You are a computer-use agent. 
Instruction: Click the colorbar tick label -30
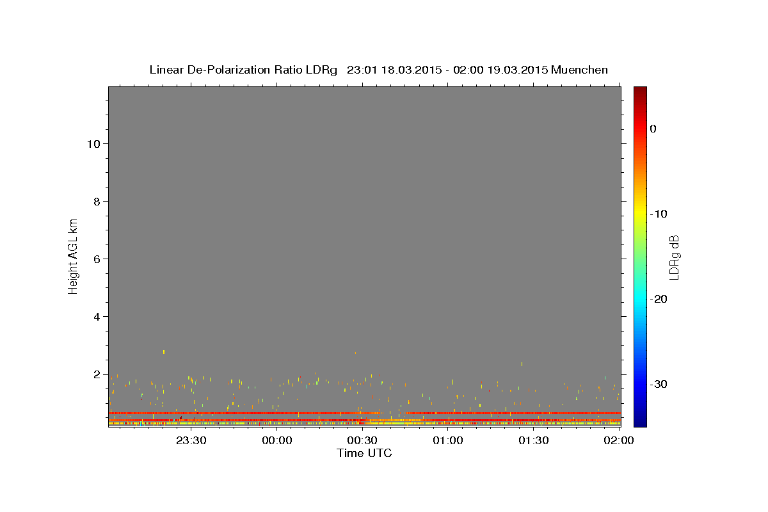(x=658, y=384)
